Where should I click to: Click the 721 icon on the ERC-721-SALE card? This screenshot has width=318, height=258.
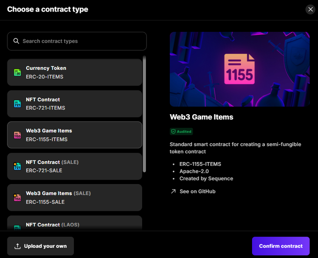pos(17,166)
